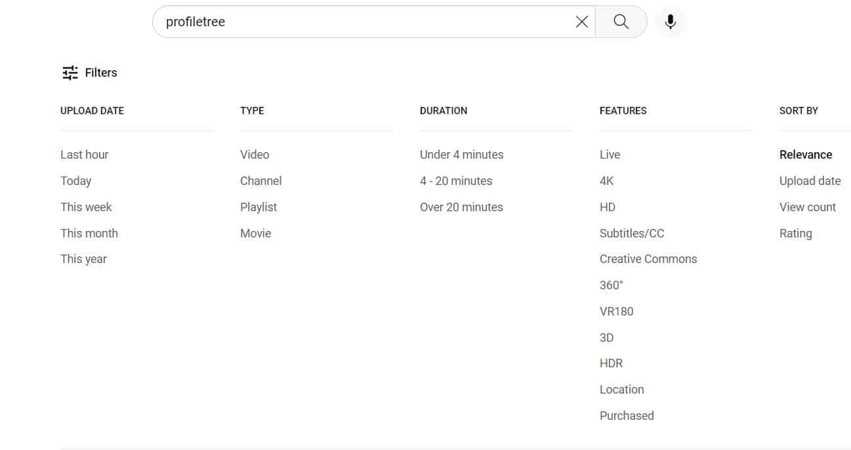Choose duration 4 - 20 minutes
851x450 pixels.
pyautogui.click(x=456, y=181)
